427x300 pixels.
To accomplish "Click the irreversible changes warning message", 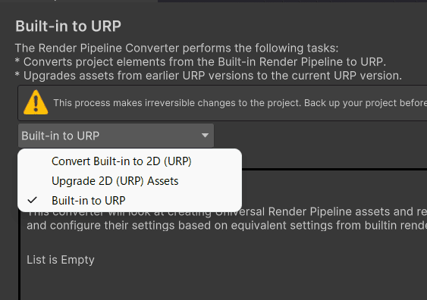I will point(240,103).
